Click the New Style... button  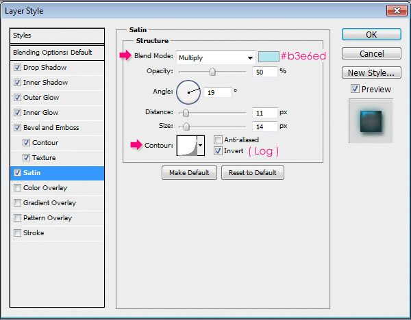coord(371,72)
